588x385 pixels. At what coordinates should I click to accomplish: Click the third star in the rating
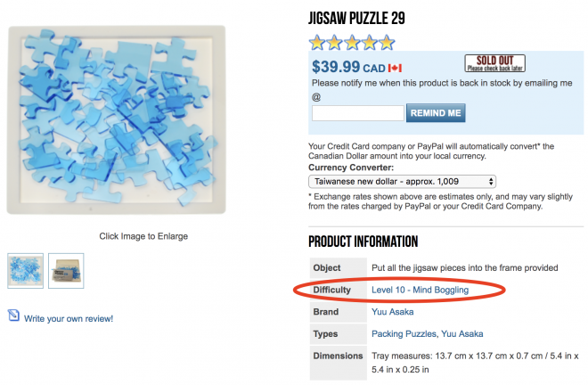[x=351, y=42]
